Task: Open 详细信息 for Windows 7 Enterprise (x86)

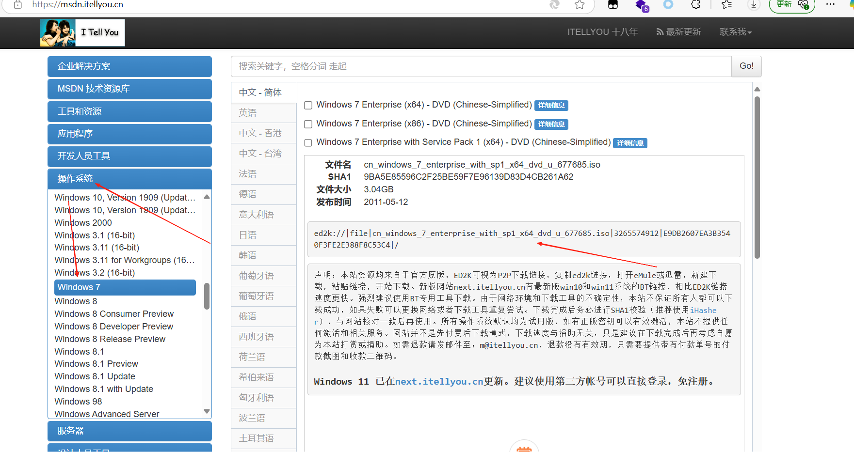Action: [551, 125]
